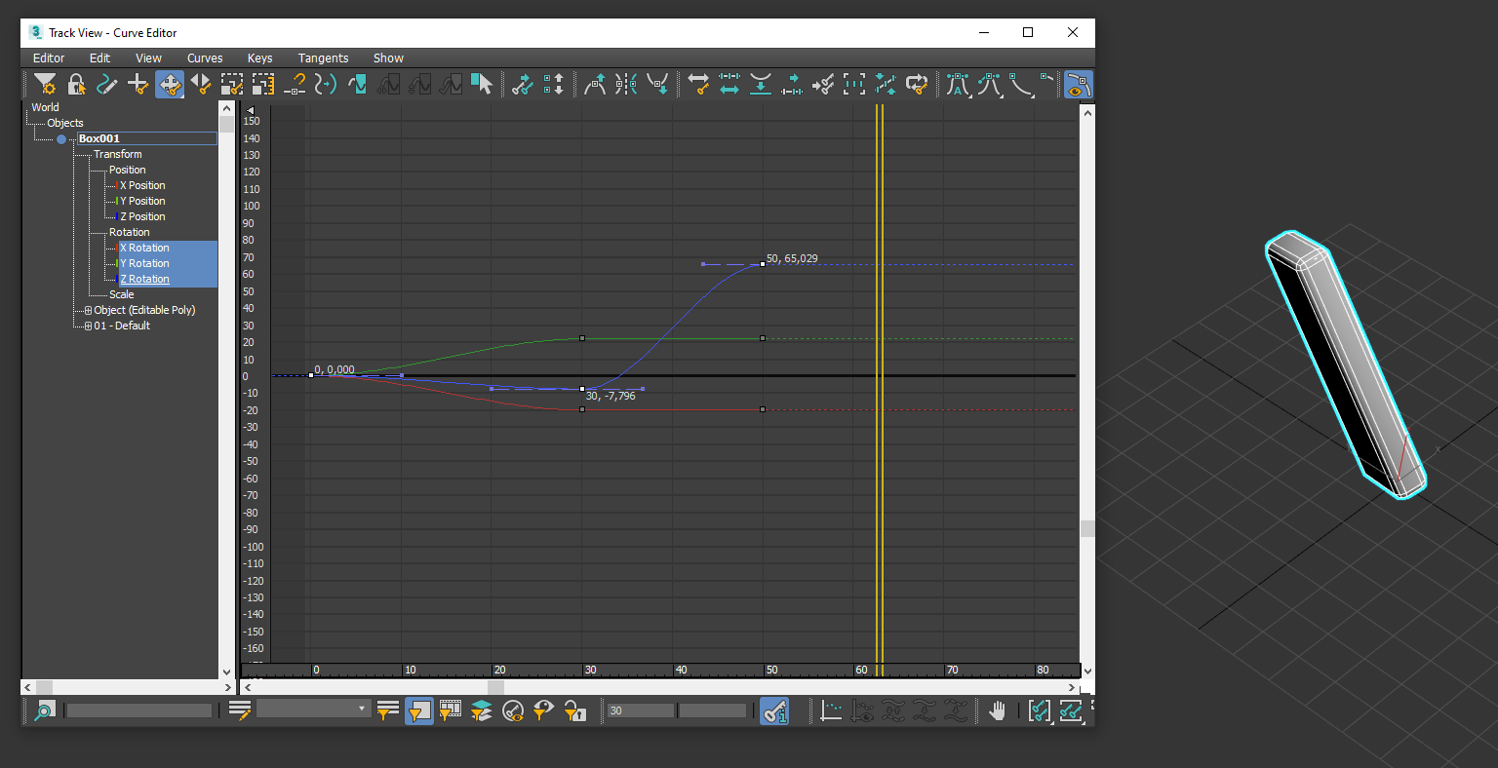
Task: Toggle Filter Selected Objects highlighted icon
Action: pyautogui.click(x=418, y=710)
